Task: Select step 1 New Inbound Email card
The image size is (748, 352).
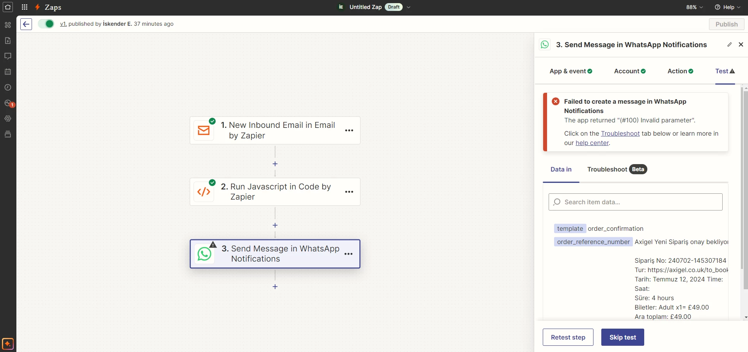Action: (275, 130)
